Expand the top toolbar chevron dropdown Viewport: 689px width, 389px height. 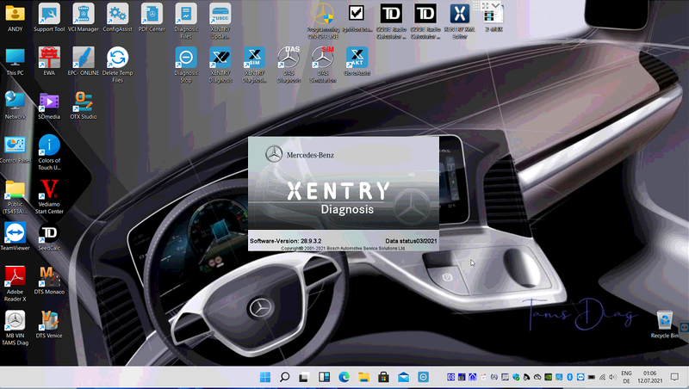click(x=496, y=5)
